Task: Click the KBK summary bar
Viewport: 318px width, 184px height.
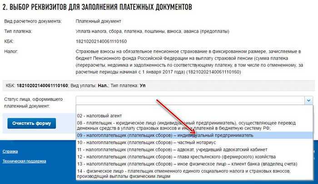Action: click(x=159, y=85)
